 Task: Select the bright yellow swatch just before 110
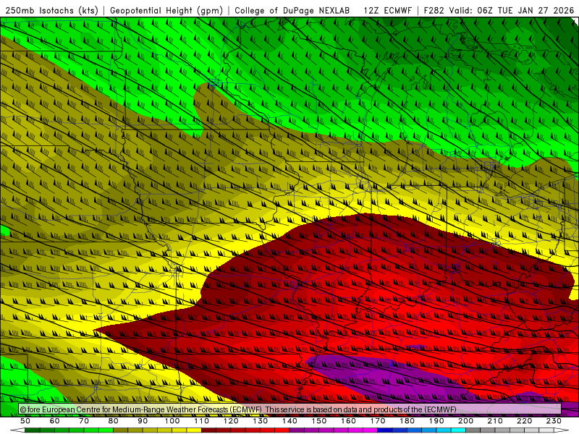coord(194,430)
